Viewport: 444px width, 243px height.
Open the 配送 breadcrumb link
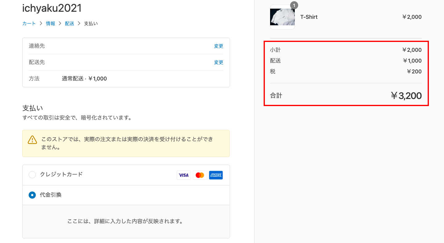click(70, 23)
